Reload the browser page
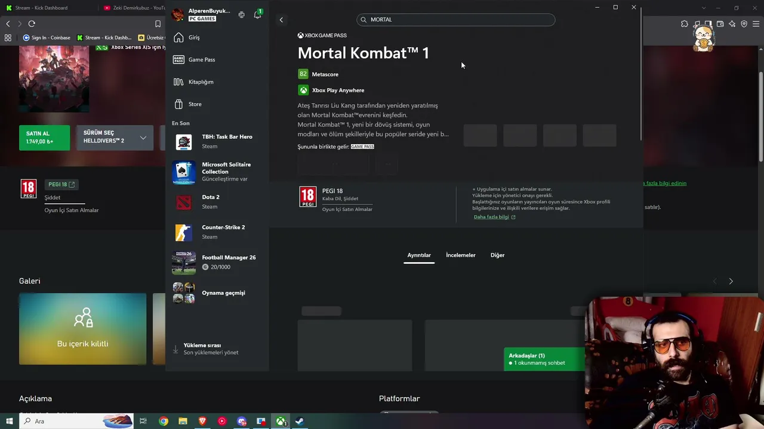The height and width of the screenshot is (429, 764). (x=32, y=24)
